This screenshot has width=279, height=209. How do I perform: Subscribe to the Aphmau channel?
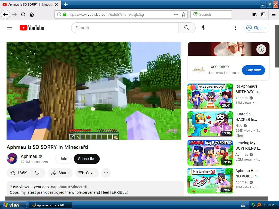pyautogui.click(x=87, y=159)
